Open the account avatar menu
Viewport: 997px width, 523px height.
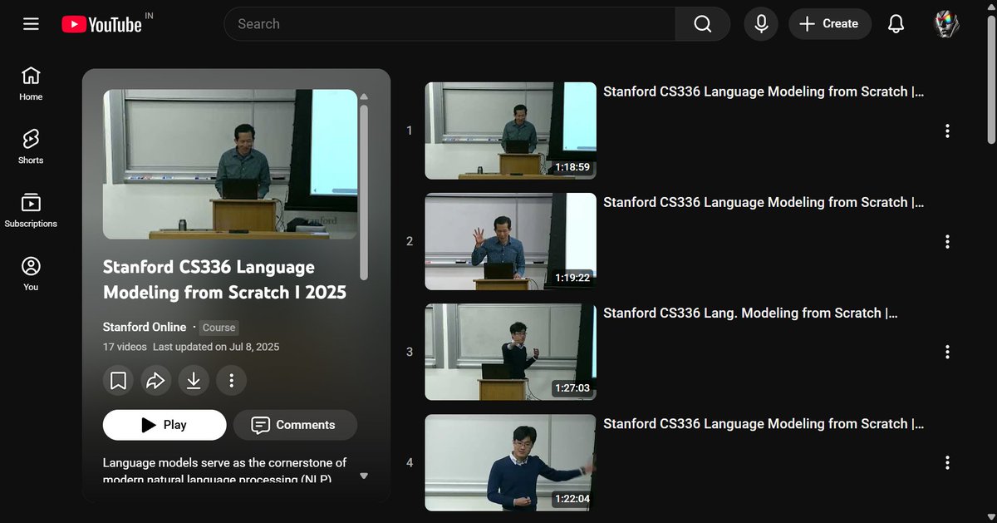(947, 24)
